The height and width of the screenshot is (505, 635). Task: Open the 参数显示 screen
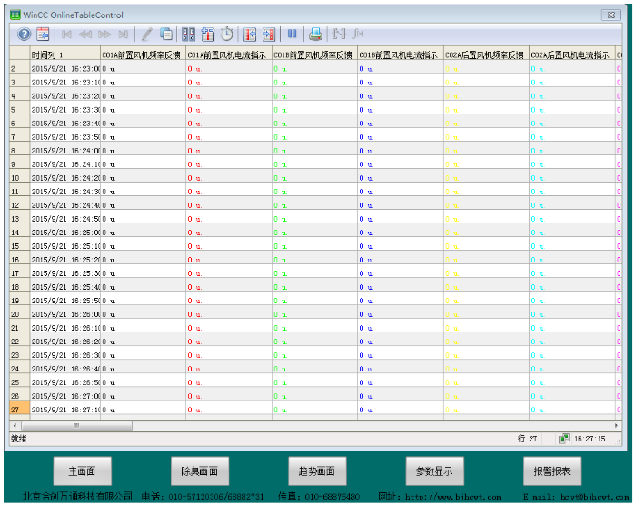click(x=434, y=471)
